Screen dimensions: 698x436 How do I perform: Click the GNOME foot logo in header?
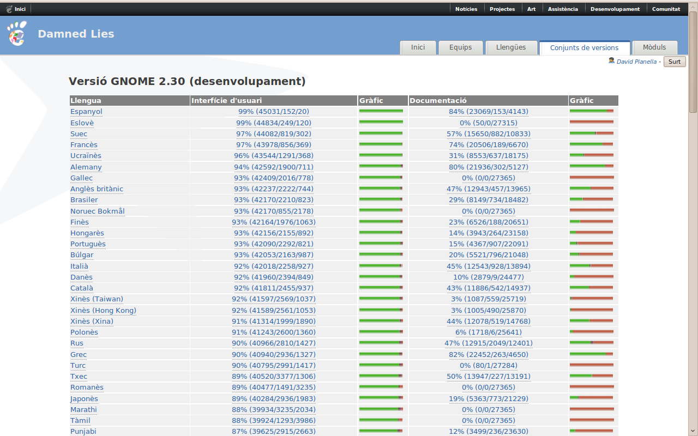16,34
